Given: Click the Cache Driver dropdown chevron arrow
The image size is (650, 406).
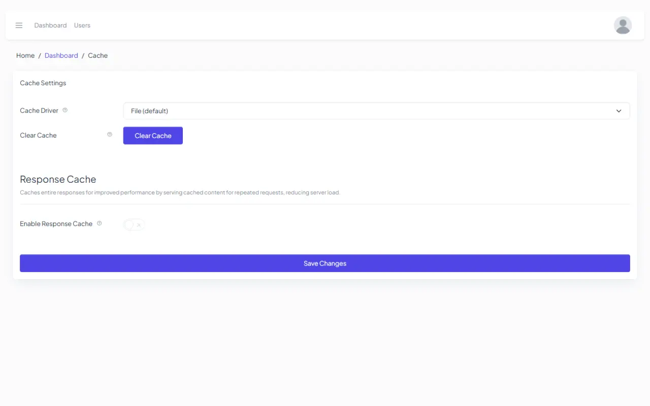Looking at the screenshot, I should (x=619, y=111).
